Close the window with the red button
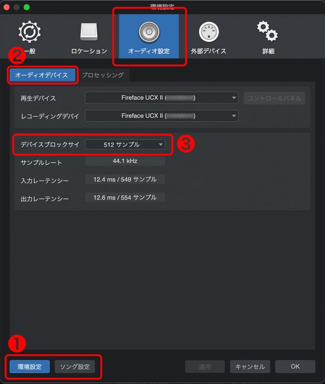 click(7, 7)
